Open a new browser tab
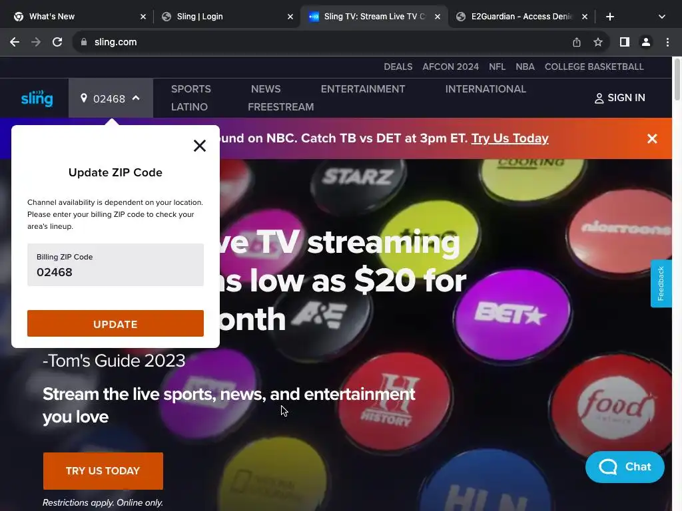682x511 pixels. [610, 17]
